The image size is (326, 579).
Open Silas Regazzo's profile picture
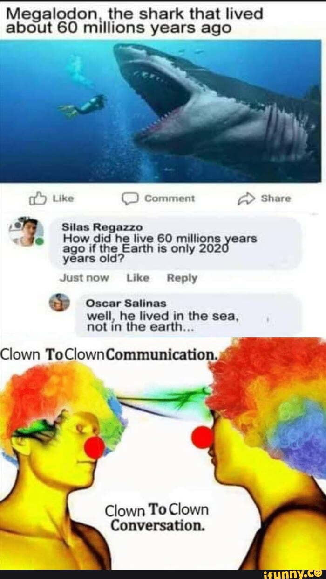(26, 232)
